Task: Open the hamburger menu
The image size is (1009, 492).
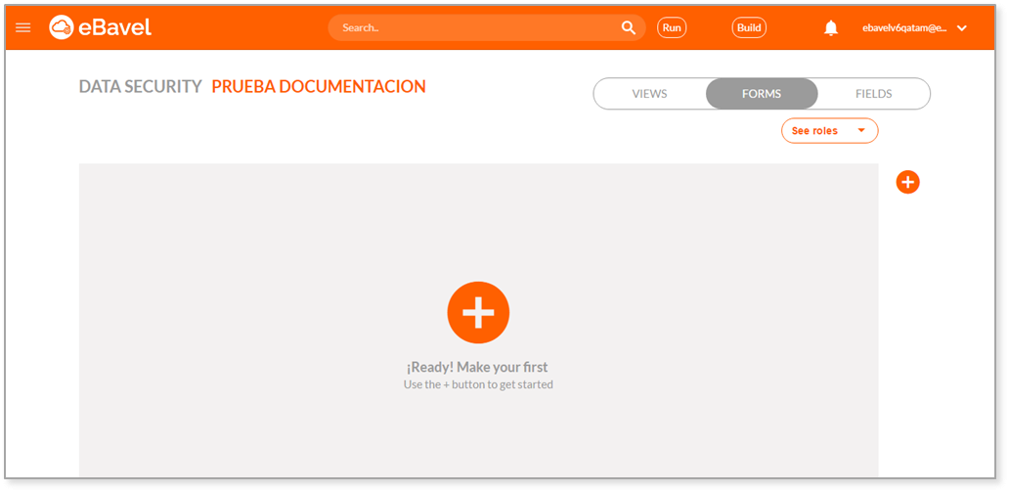Action: 23,27
